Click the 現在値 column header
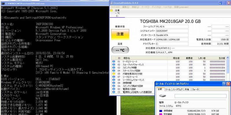The width and height of the screenshot is (231, 115). click(174, 58)
